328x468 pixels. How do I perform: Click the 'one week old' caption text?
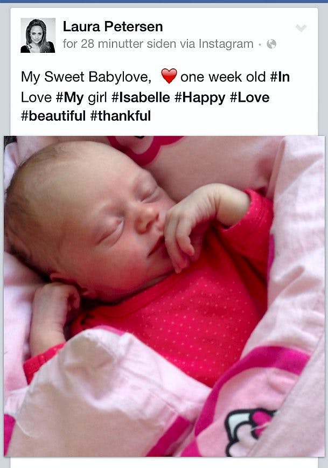click(x=223, y=77)
